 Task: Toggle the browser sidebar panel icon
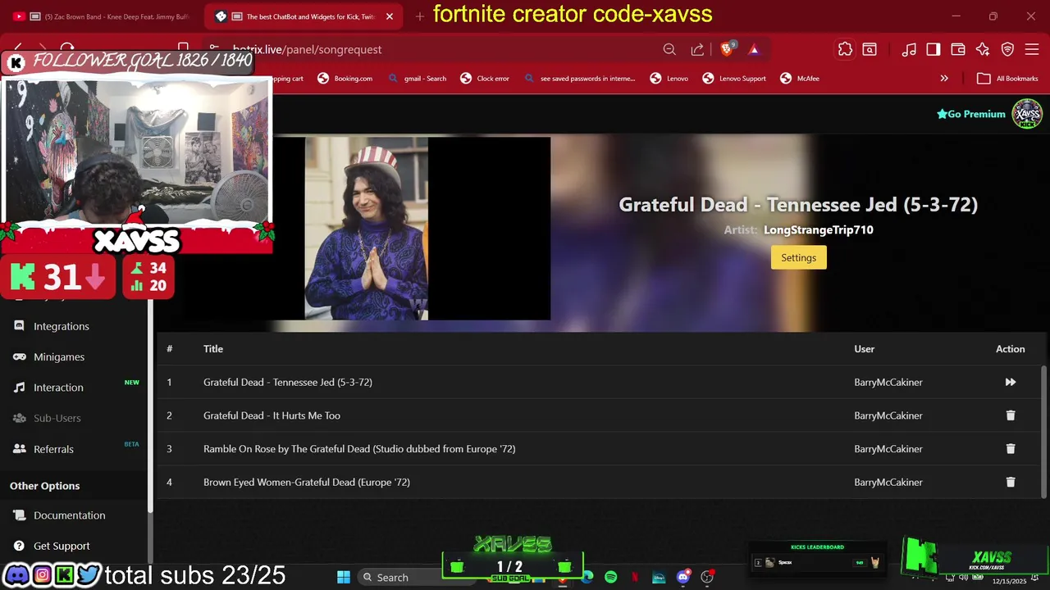934,49
